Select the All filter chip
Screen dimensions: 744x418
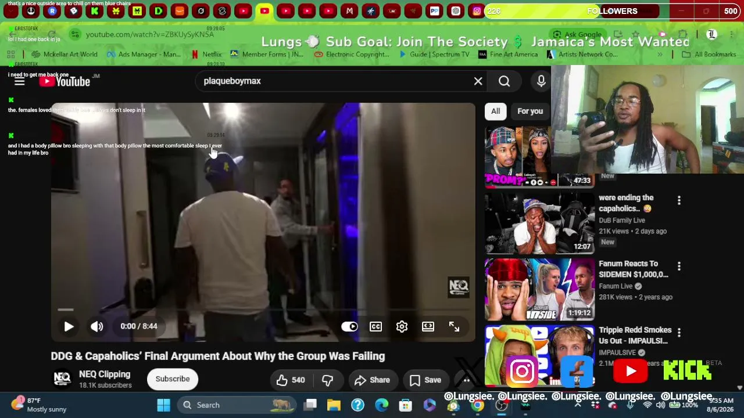coord(495,111)
